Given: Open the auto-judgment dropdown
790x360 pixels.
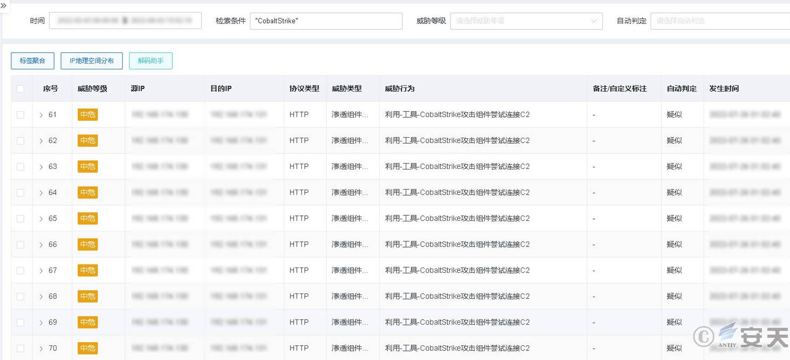Looking at the screenshot, I should tap(720, 21).
